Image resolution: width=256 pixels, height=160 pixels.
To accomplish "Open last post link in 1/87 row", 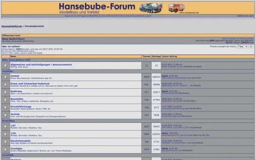I will (x=175, y=128).
